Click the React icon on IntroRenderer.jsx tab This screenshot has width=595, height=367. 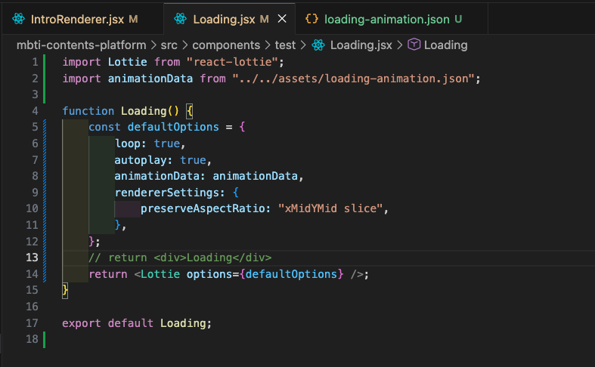[x=19, y=18]
